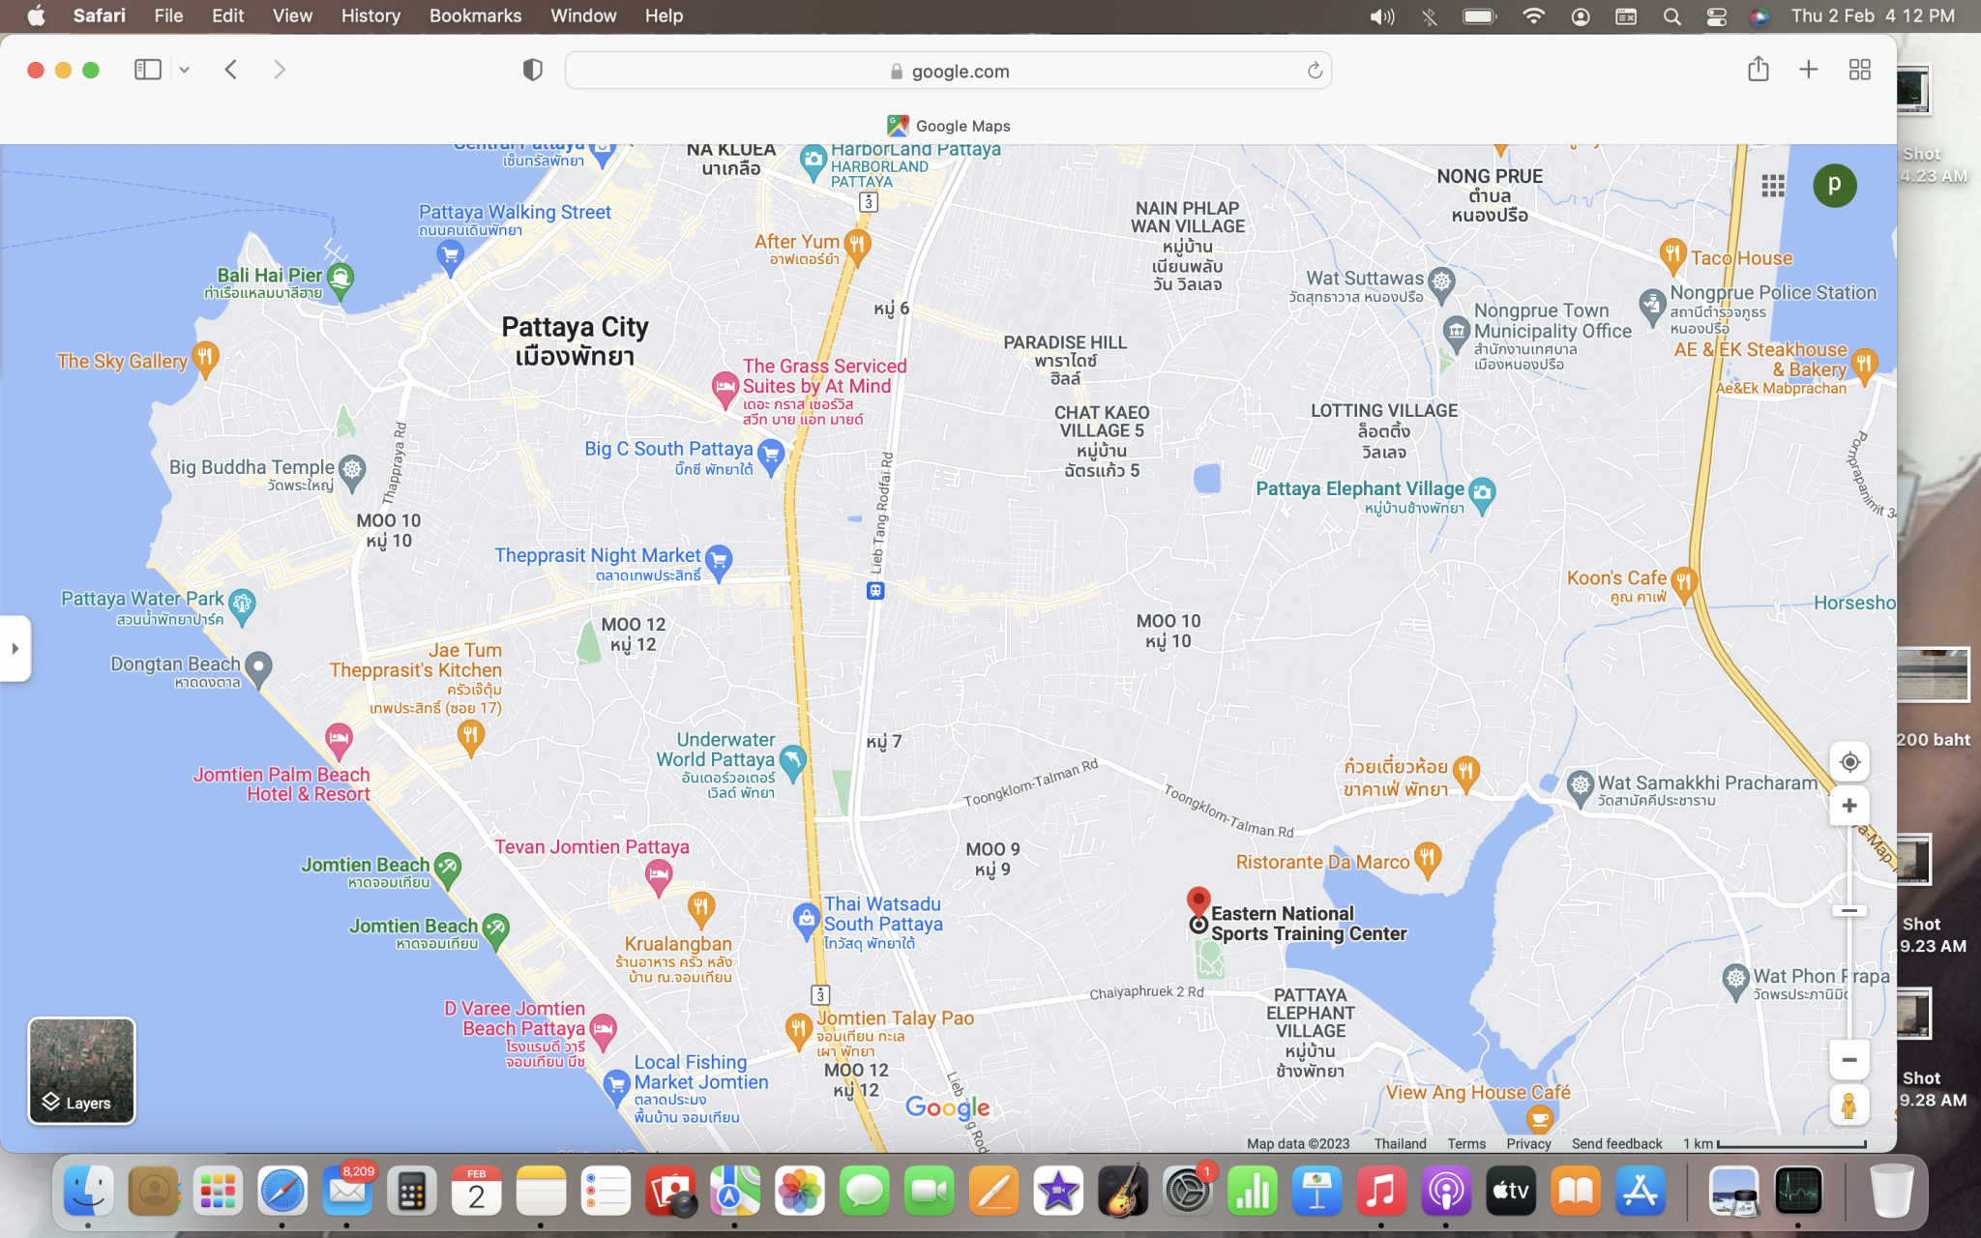Open the Google apps grid icon
This screenshot has height=1238, width=1981.
[x=1772, y=186]
